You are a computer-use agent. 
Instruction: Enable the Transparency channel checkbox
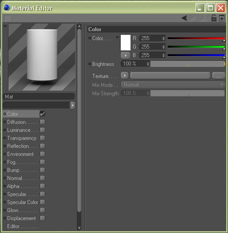pyautogui.click(x=43, y=138)
